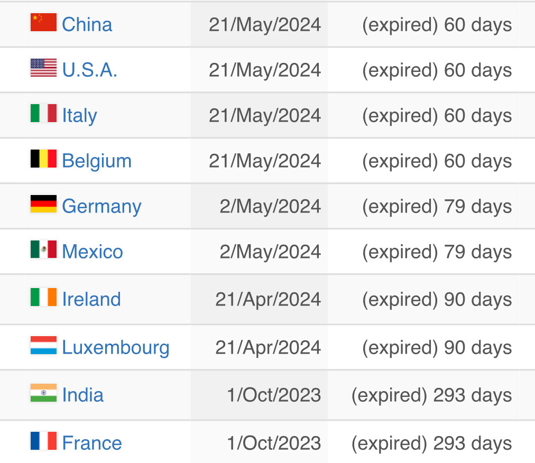Open the China country link

(x=87, y=24)
